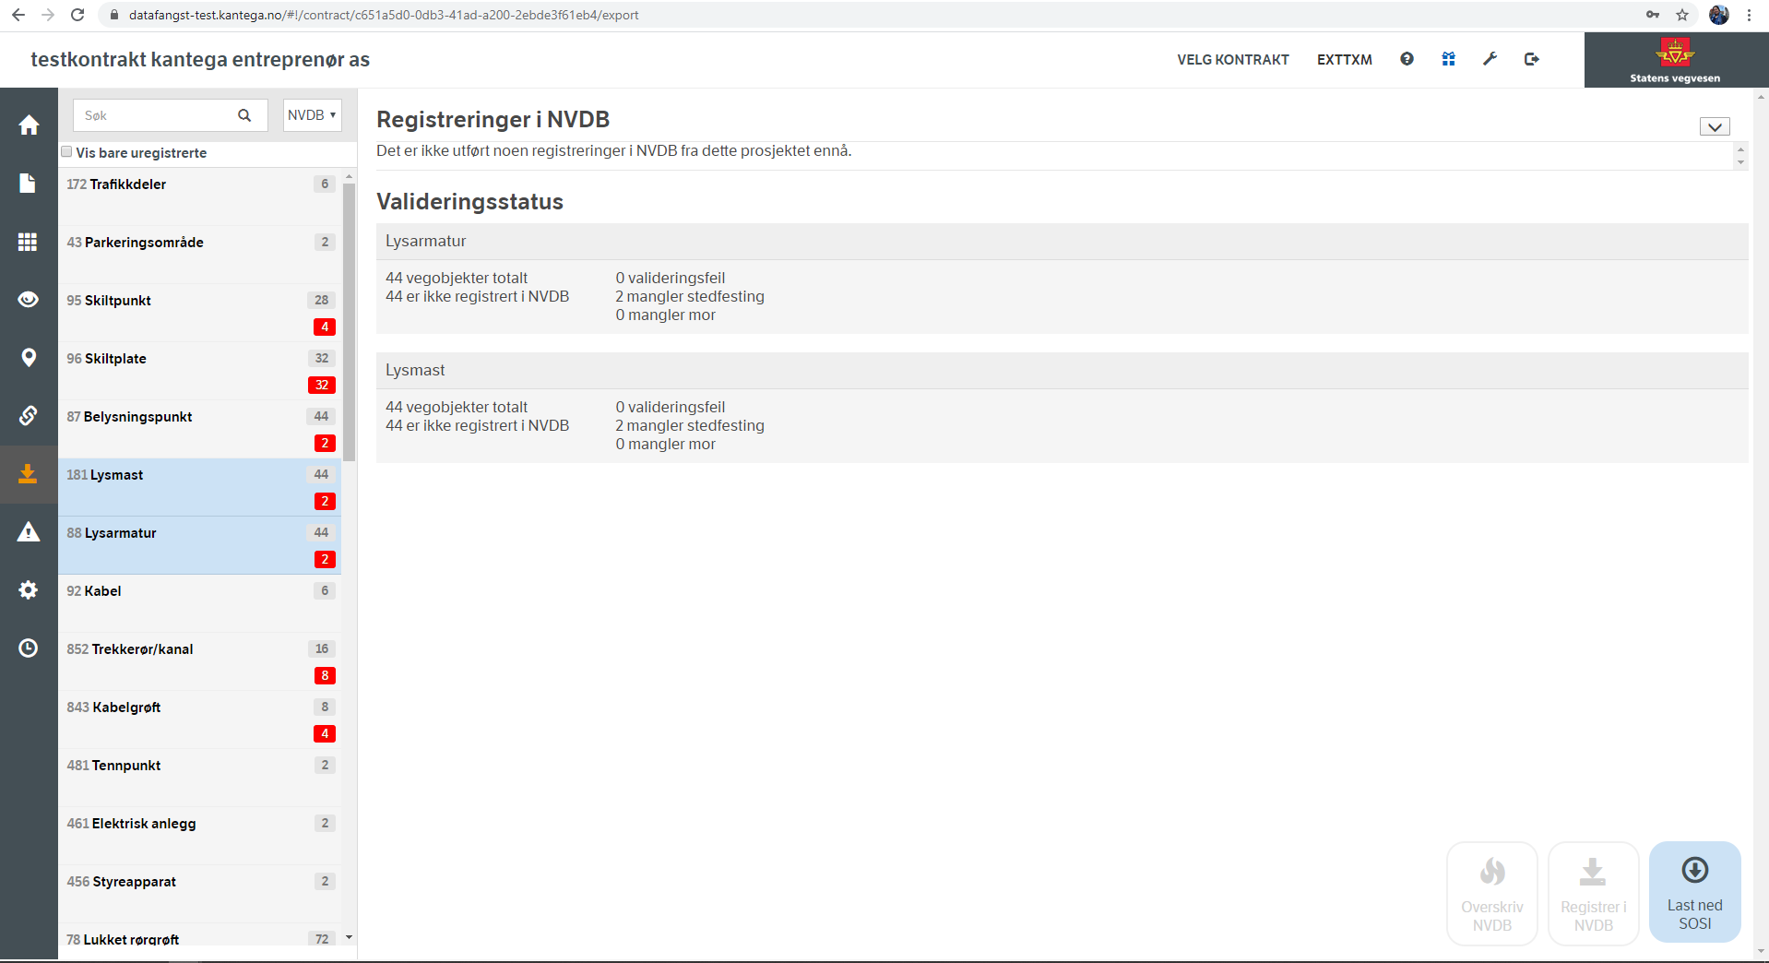Deselect 181 Lysmast in the list
Viewport: 1769px width, 963px height.
199,487
